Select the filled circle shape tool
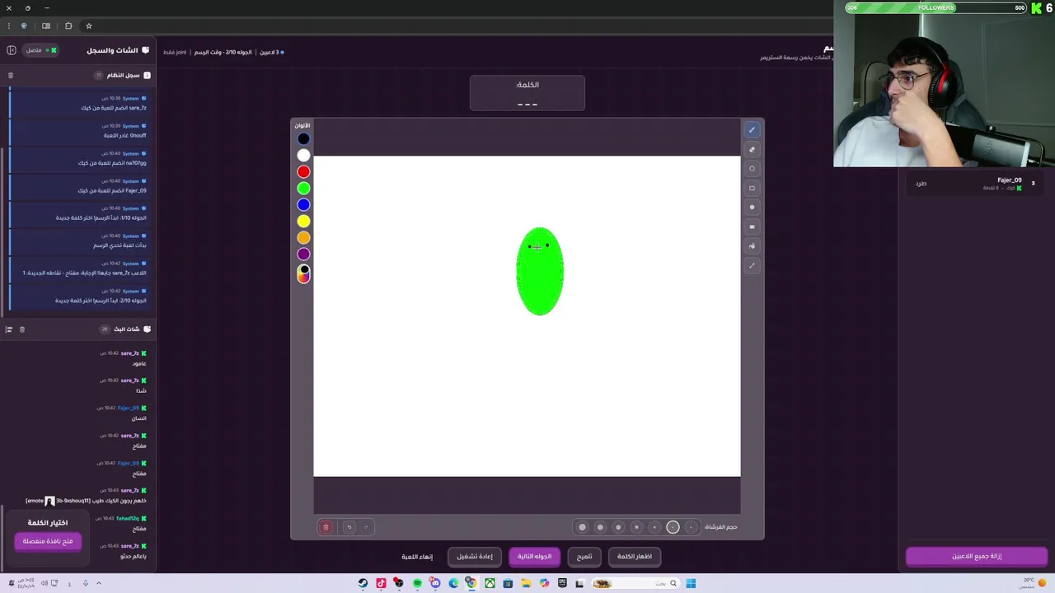The height and width of the screenshot is (593, 1055). tap(752, 207)
